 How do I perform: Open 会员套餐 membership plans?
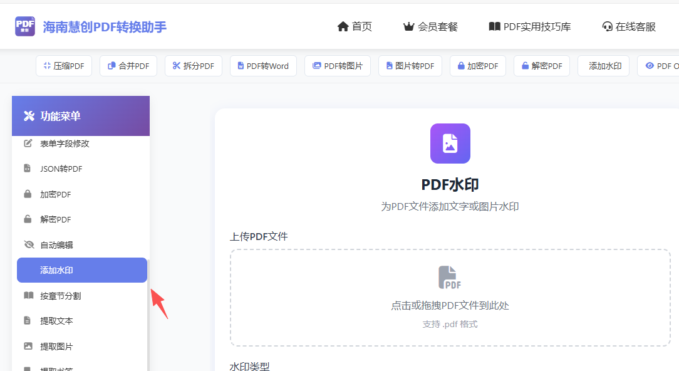tap(430, 27)
